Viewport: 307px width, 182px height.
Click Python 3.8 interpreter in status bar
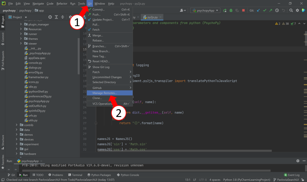247,180
